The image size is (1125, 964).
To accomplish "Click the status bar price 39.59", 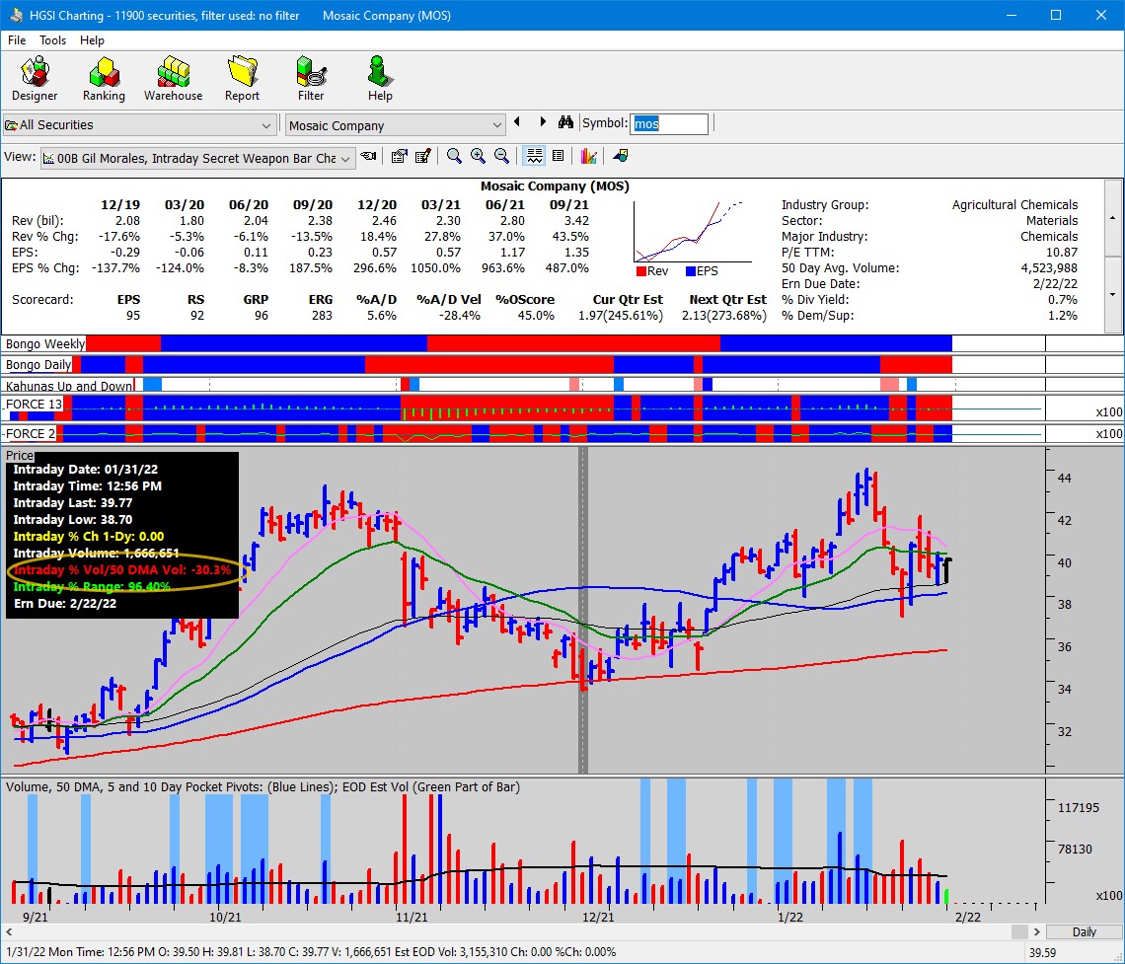I will (1042, 953).
